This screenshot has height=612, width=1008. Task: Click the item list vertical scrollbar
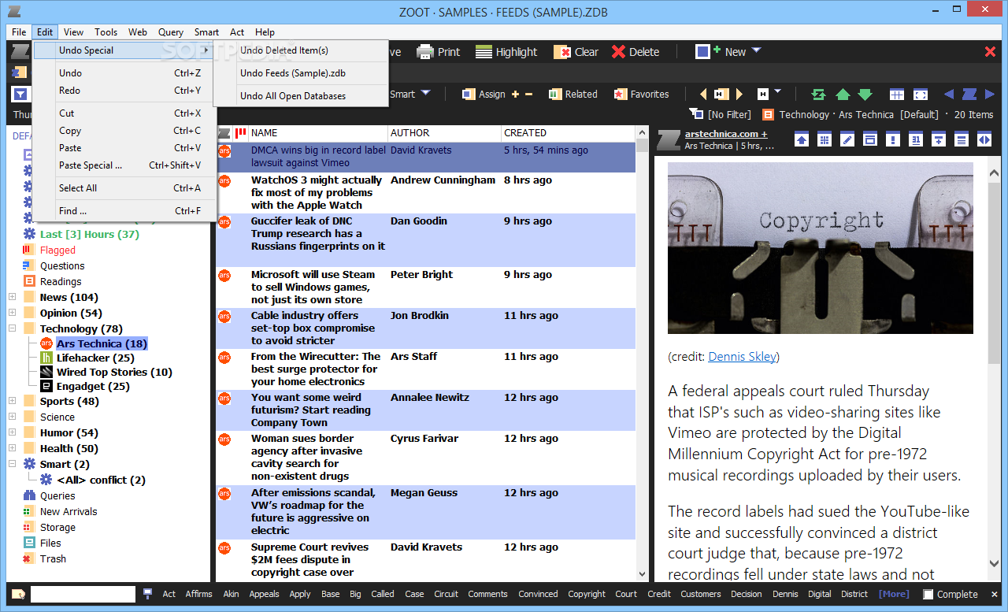click(x=642, y=354)
